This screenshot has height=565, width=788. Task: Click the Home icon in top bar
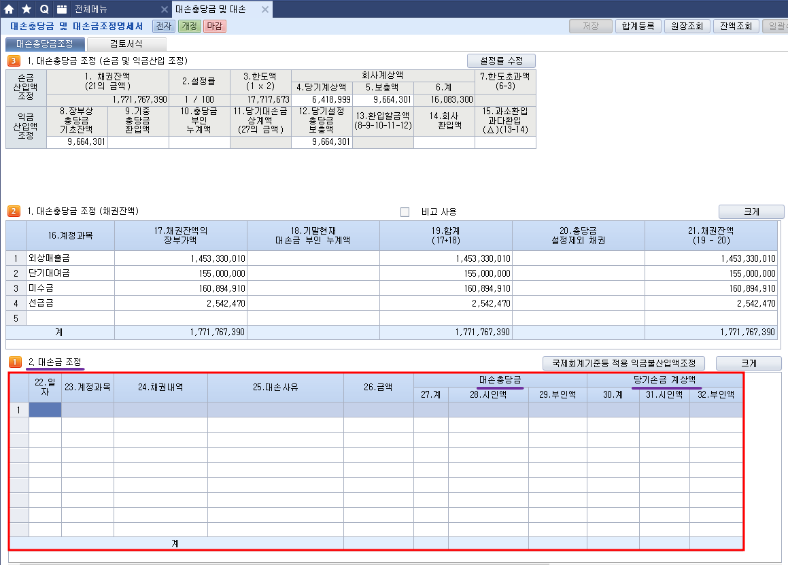coord(9,10)
